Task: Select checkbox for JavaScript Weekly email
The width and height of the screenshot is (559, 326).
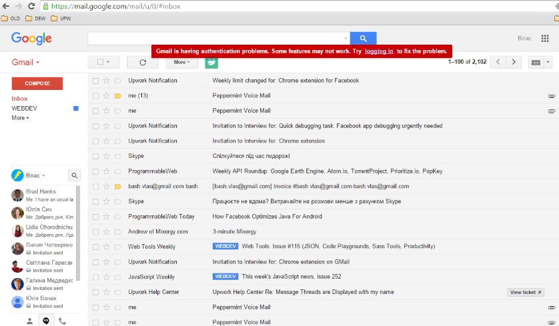Action: pyautogui.click(x=95, y=277)
